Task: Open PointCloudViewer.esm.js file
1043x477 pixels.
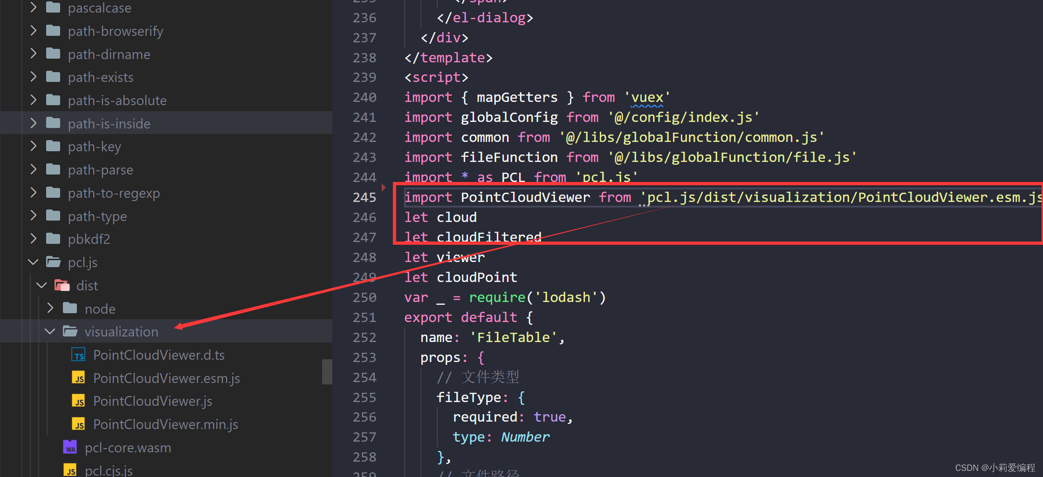Action: click(166, 378)
